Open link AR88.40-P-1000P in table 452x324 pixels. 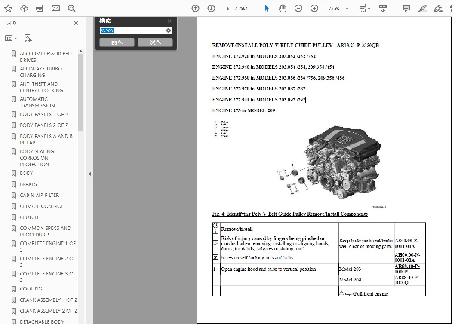point(407,269)
